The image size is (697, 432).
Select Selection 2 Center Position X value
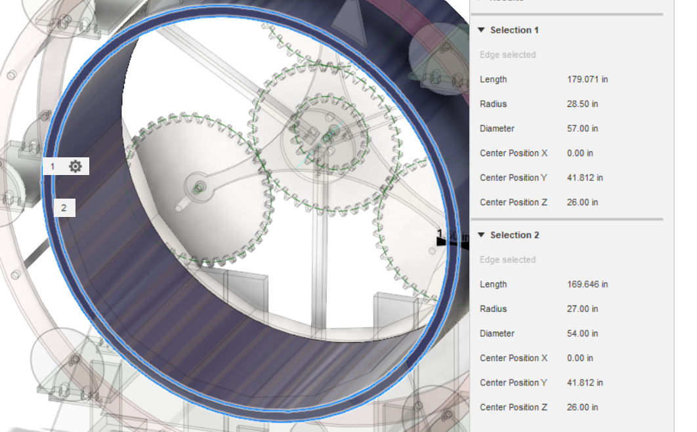click(580, 358)
